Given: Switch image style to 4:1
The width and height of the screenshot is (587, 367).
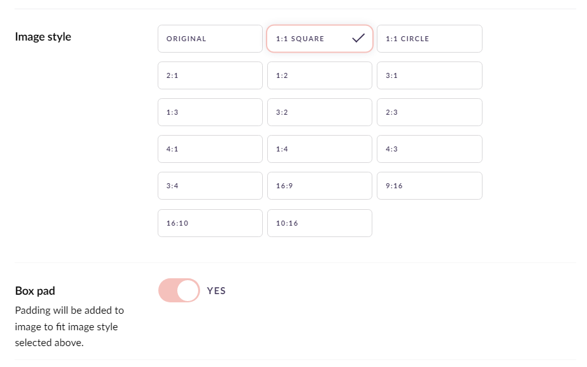Looking at the screenshot, I should click(x=210, y=149).
